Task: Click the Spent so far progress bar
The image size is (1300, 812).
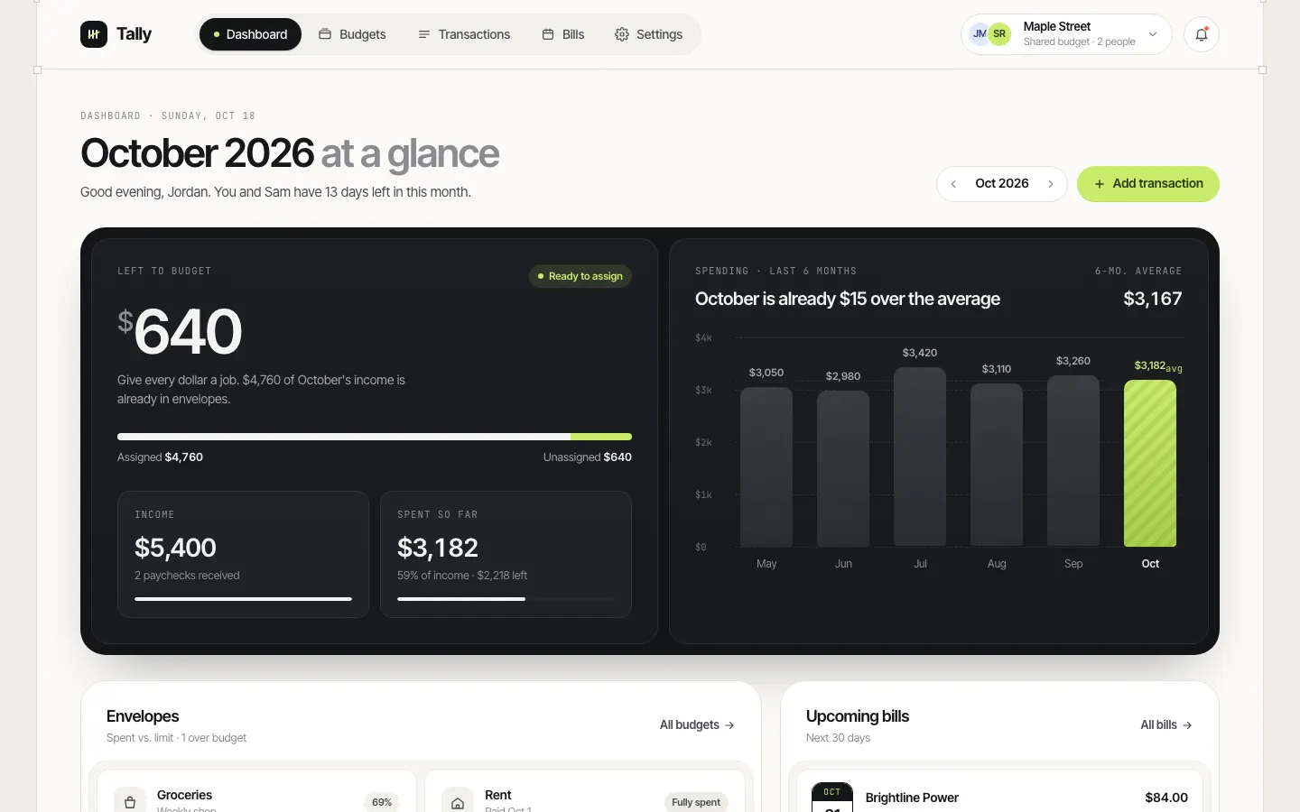Action: tap(506, 599)
